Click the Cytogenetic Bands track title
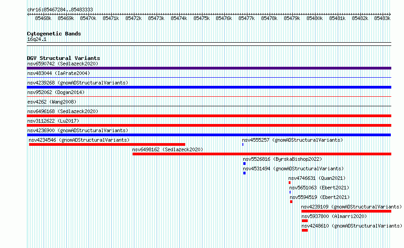Image resolution: width=404 pixels, height=248 pixels. (x=54, y=34)
